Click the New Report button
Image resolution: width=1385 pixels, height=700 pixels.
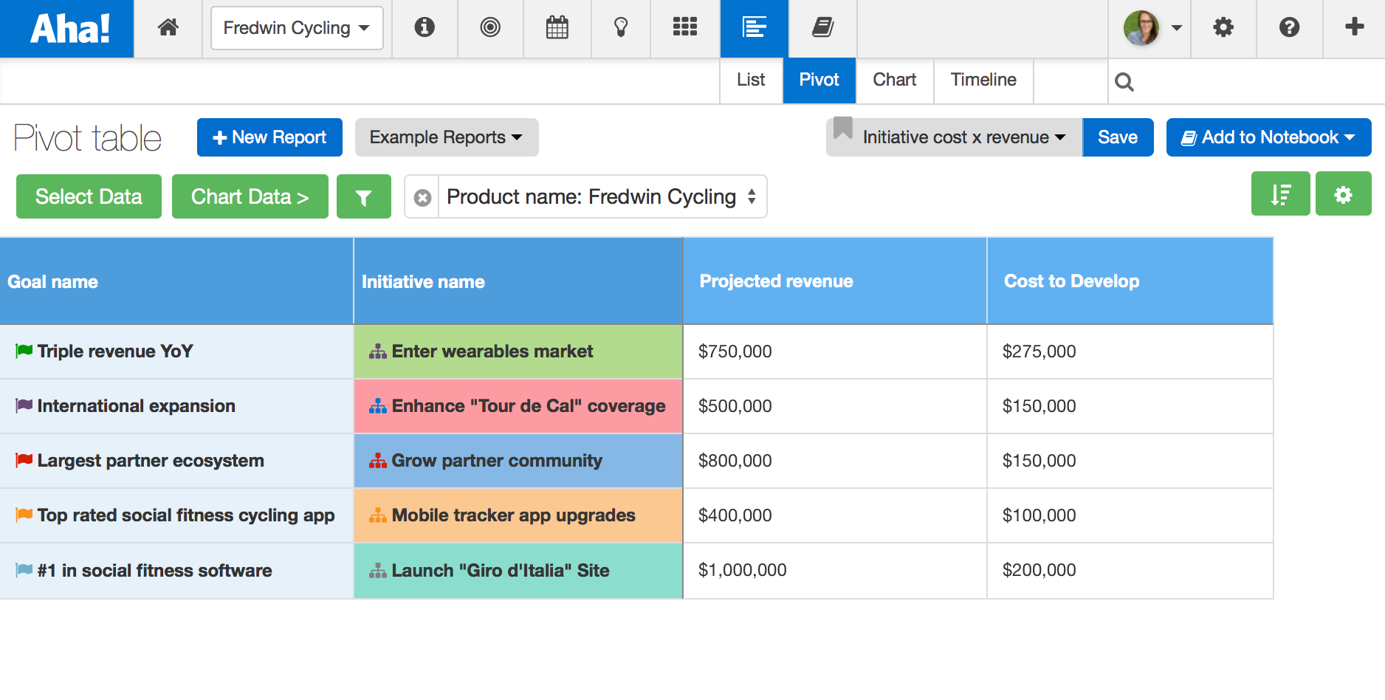[x=269, y=137]
